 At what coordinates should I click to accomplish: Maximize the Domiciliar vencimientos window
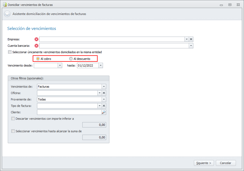pyautogui.click(x=230, y=5)
